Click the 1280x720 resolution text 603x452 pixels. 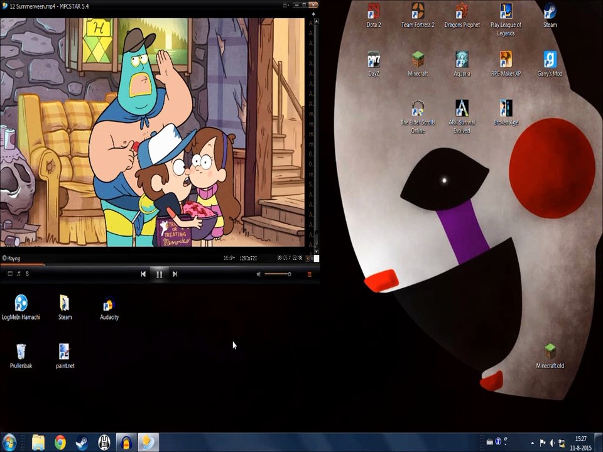[248, 258]
